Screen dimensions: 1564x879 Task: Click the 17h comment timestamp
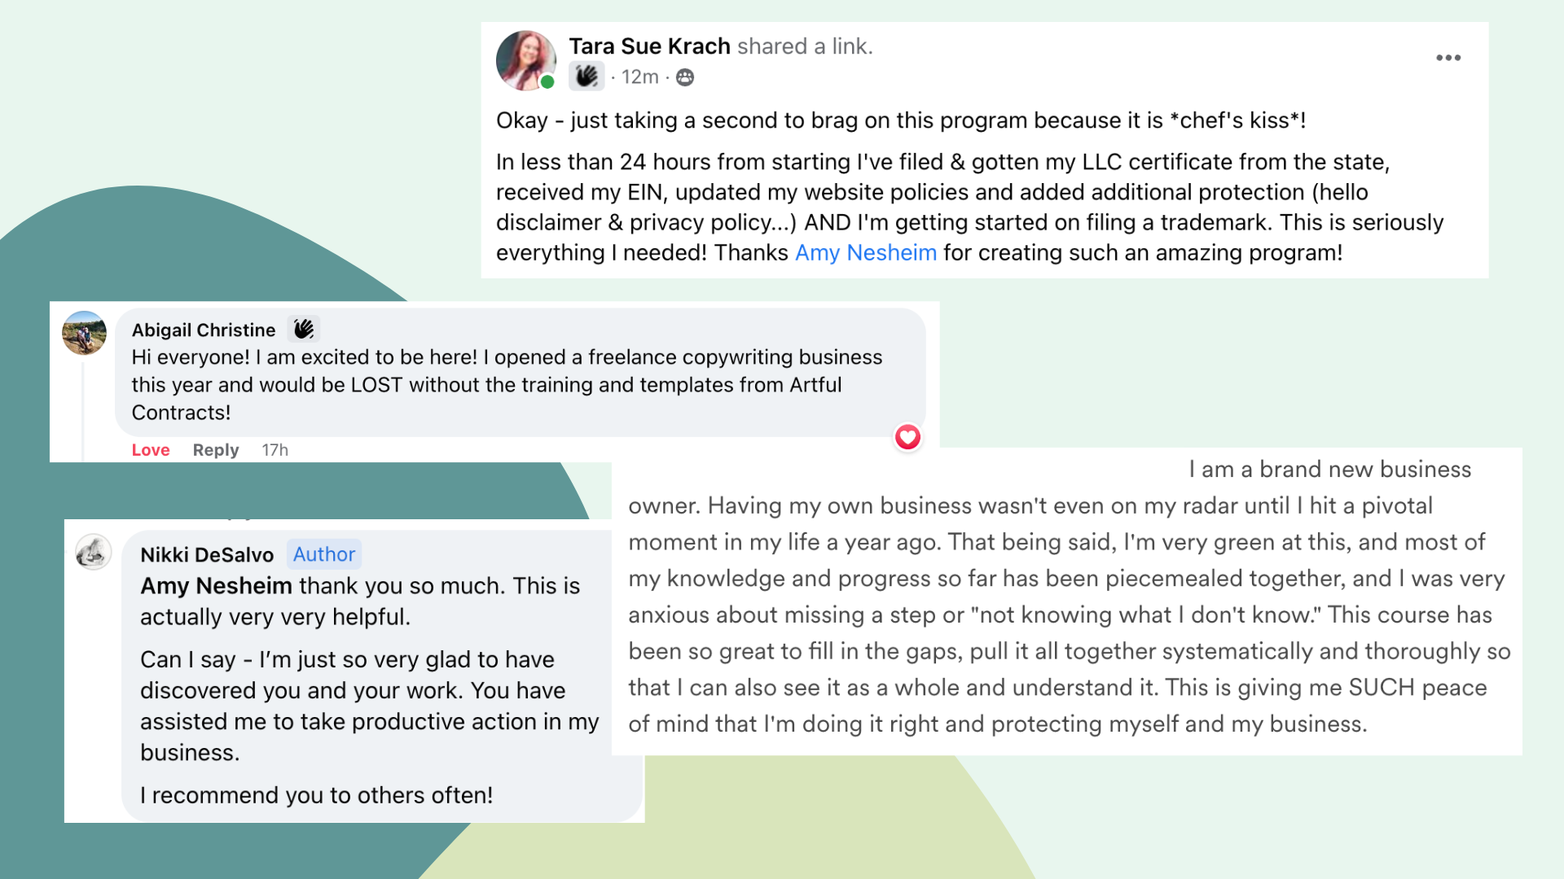(x=275, y=450)
